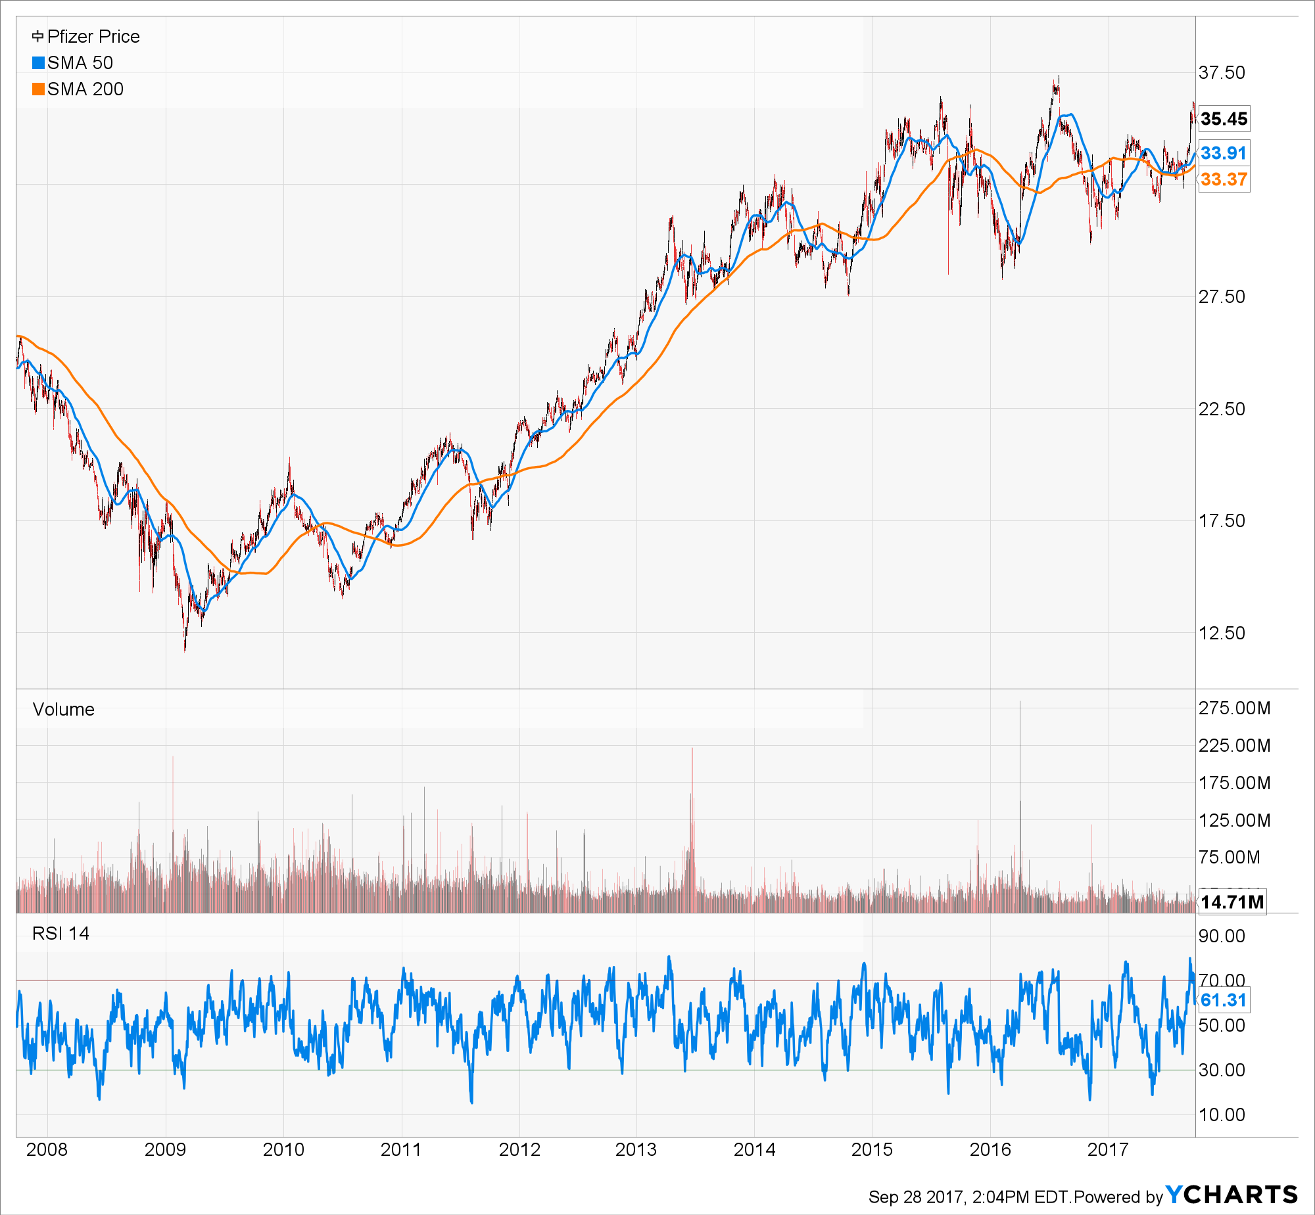Screen dimensions: 1315x1215
Task: Click the 10.00 RSI axis label
Action: tap(1222, 1115)
